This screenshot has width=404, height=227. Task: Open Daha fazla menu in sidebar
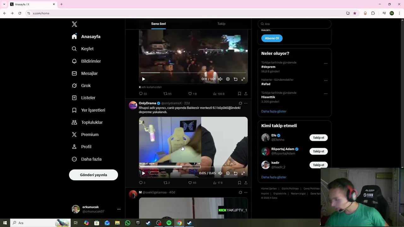pos(86,159)
